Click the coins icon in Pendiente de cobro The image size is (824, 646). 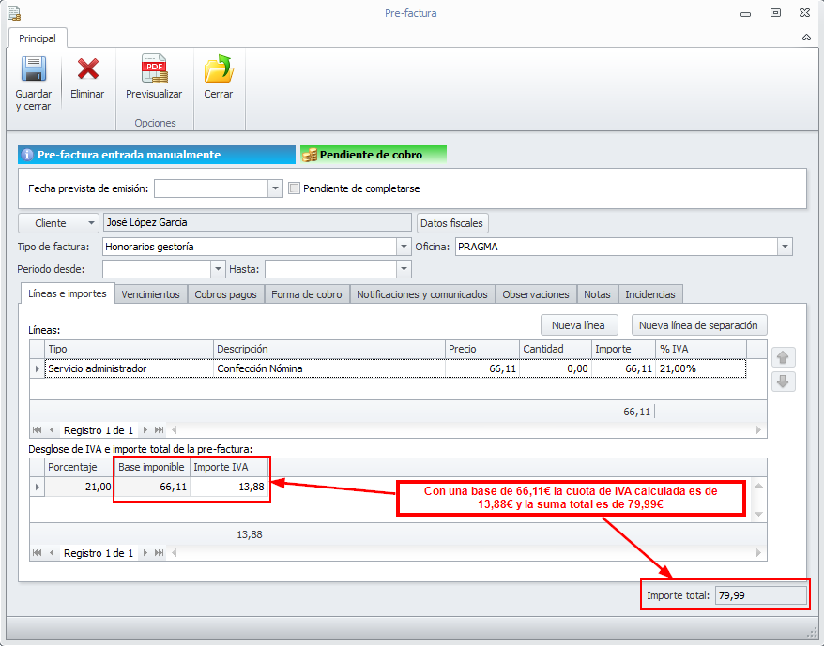[x=310, y=155]
